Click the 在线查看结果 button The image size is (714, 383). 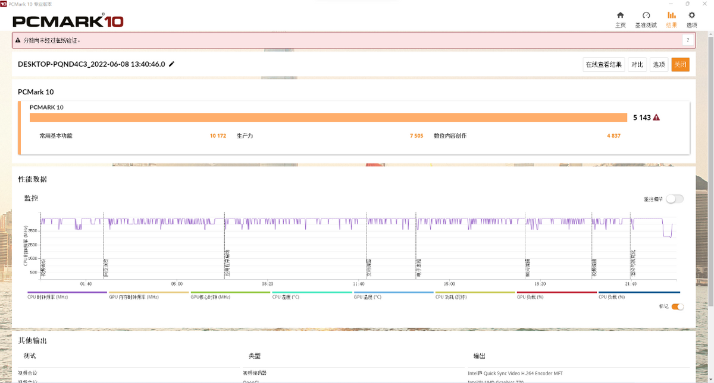(x=604, y=65)
